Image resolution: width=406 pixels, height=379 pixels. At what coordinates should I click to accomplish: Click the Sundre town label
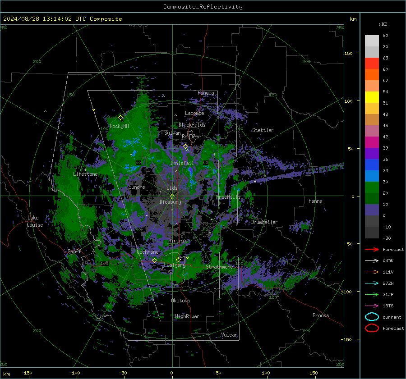(137, 187)
